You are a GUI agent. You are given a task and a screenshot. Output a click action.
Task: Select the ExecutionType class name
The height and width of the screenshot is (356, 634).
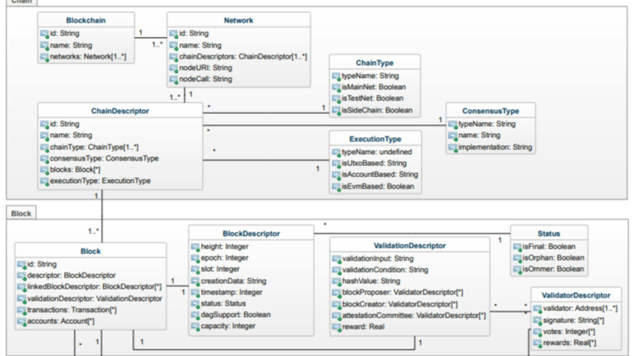click(375, 139)
